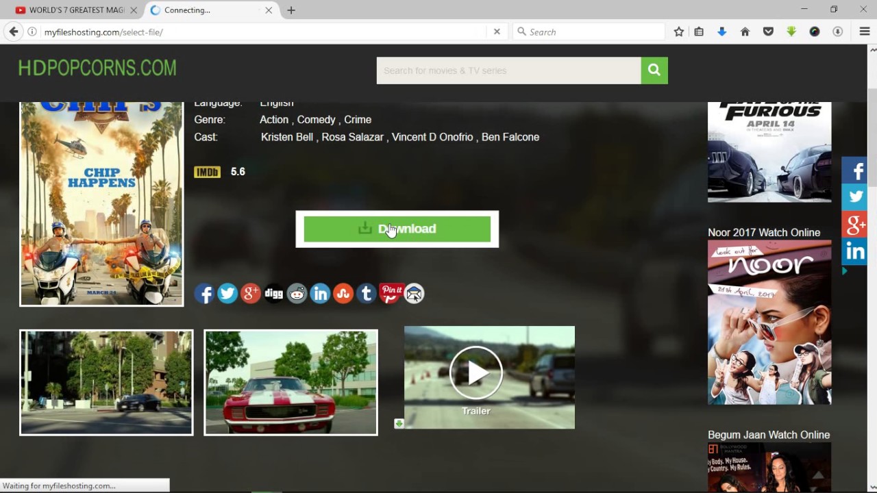Open the Noor movie poster
The image size is (877, 493).
[769, 323]
